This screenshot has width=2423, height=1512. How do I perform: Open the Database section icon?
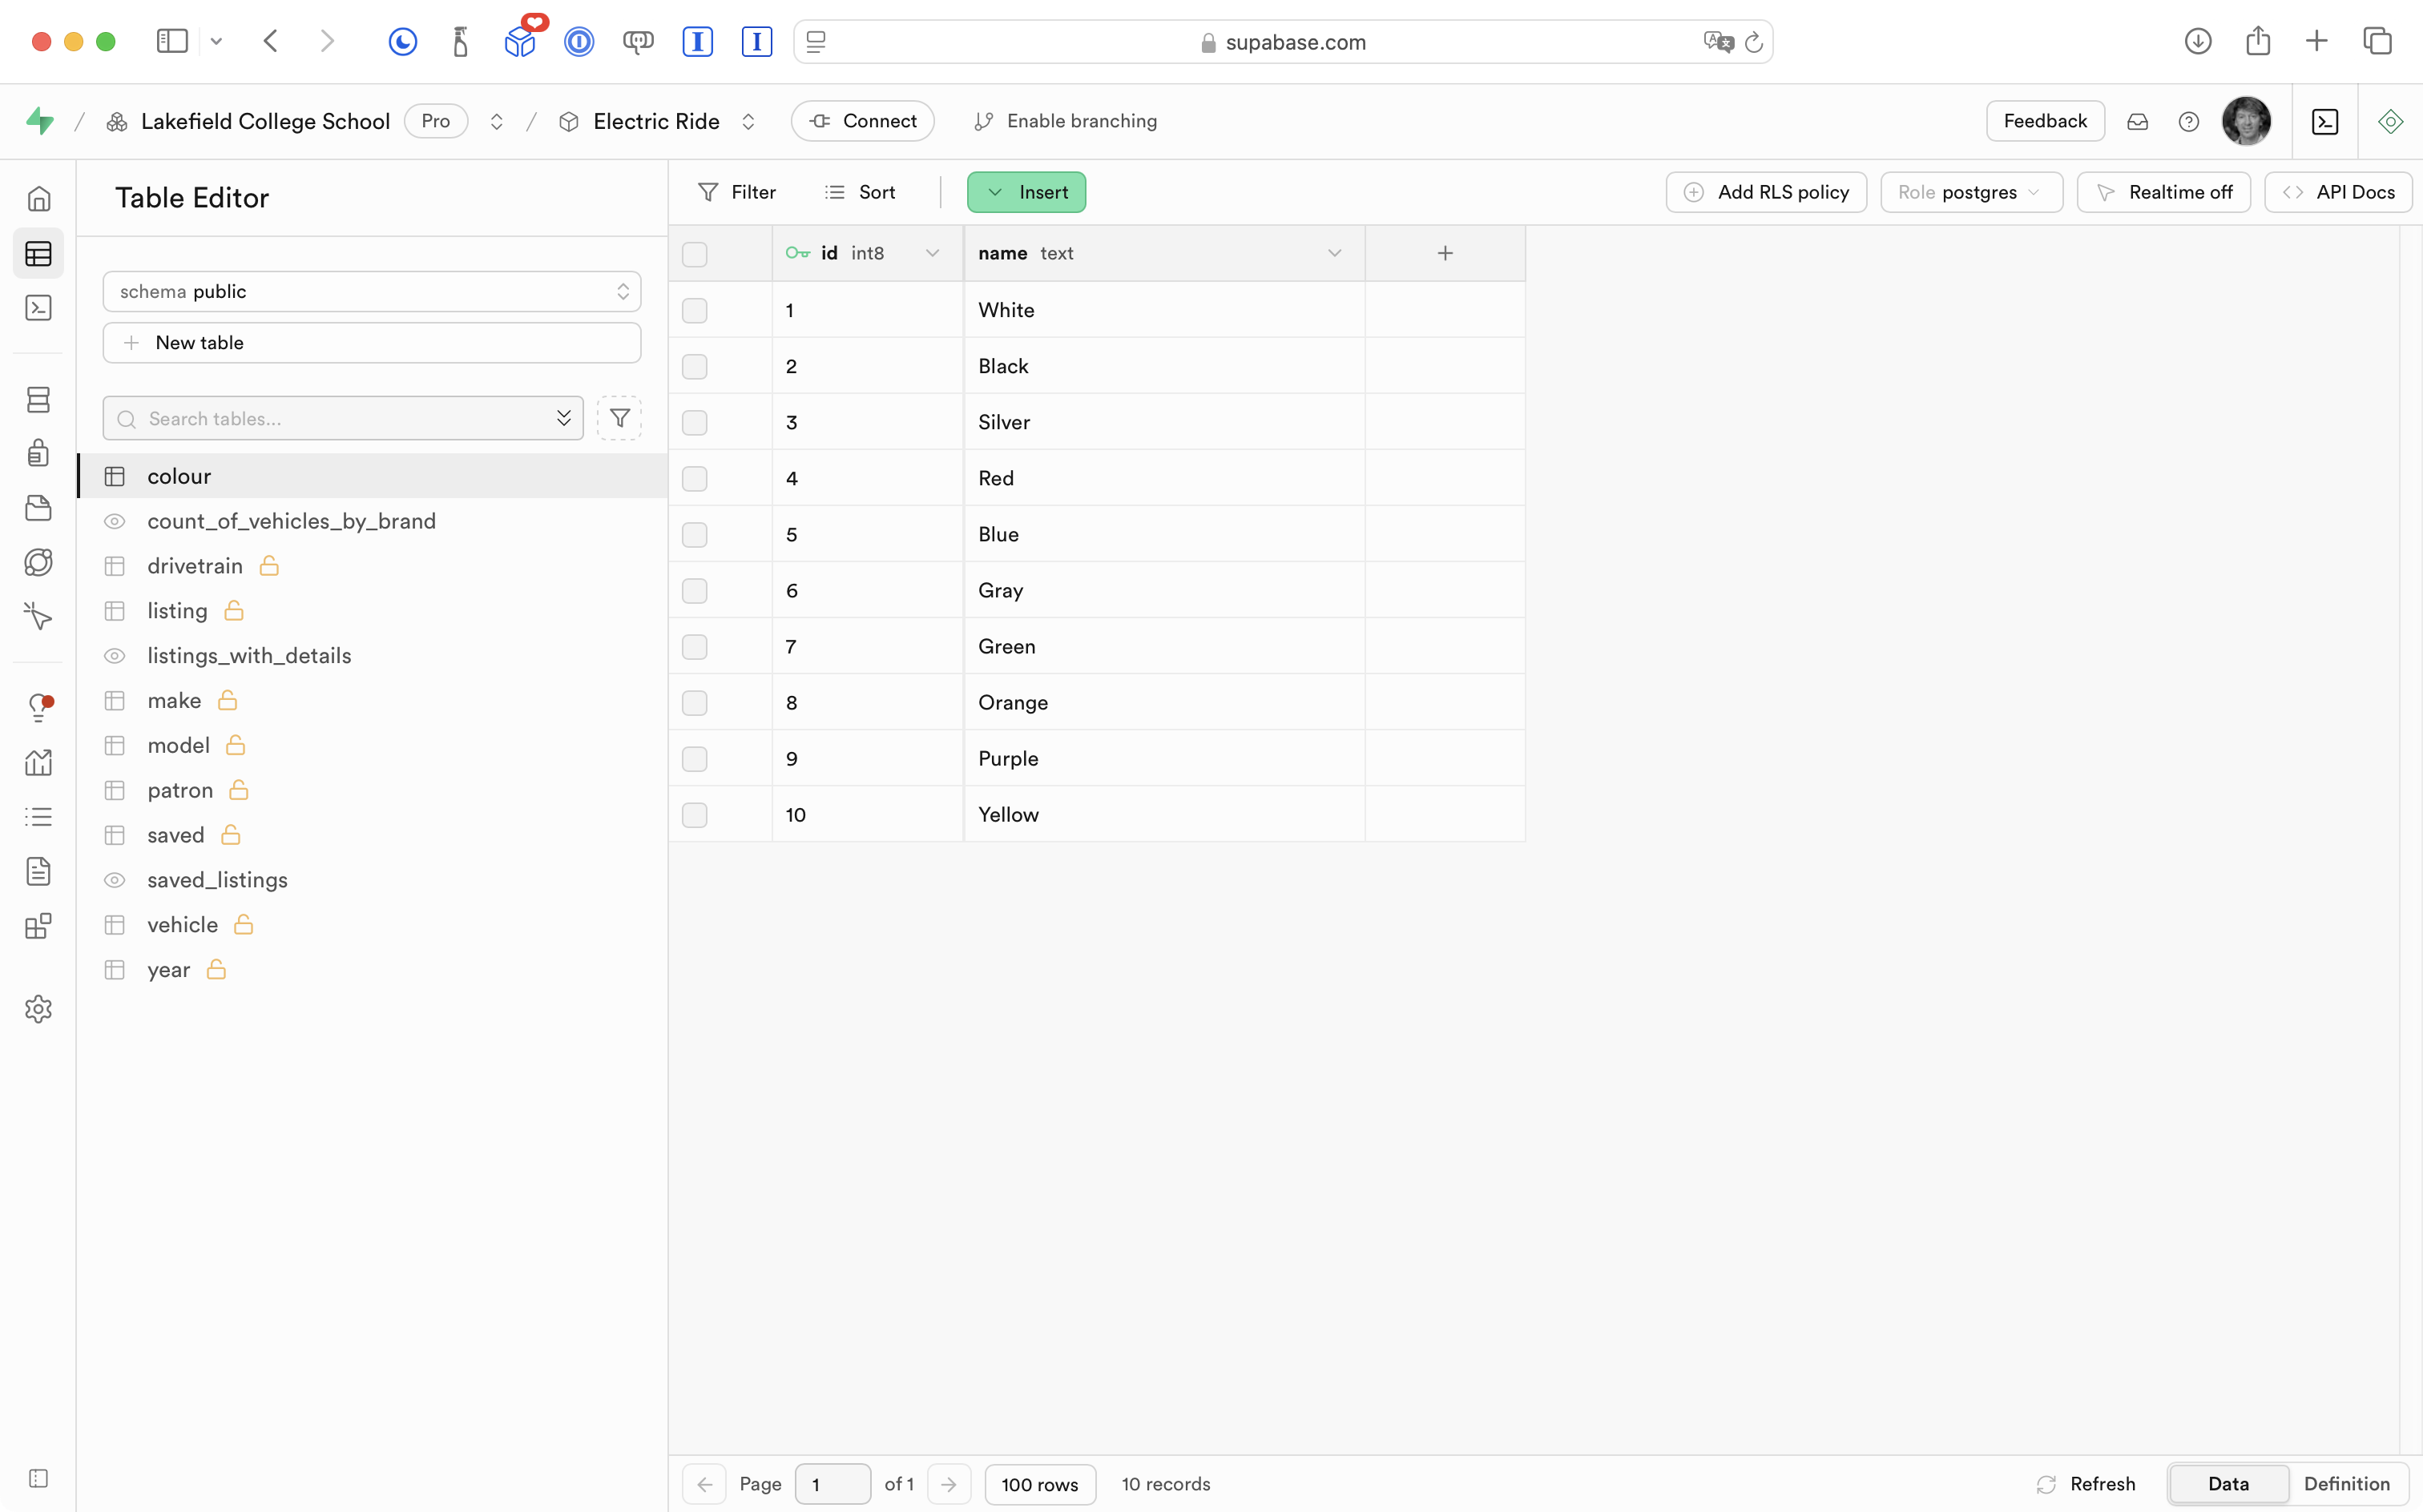pos(38,400)
